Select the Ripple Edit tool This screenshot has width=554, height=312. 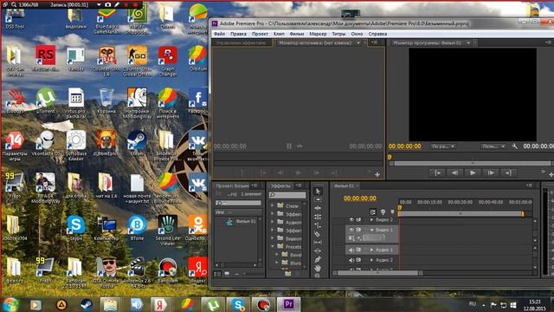coord(318,208)
